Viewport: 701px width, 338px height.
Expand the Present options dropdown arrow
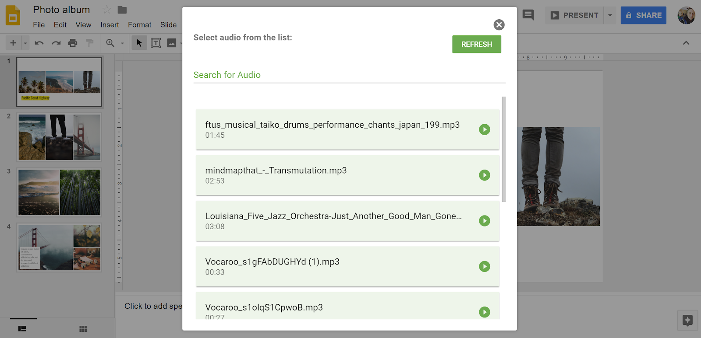tap(610, 15)
